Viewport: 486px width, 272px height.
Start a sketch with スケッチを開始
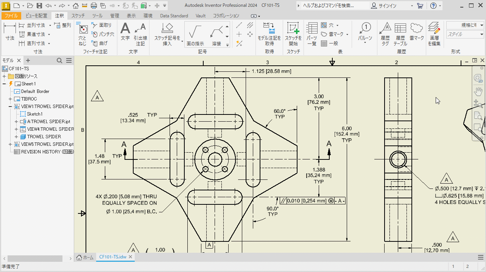click(x=293, y=35)
